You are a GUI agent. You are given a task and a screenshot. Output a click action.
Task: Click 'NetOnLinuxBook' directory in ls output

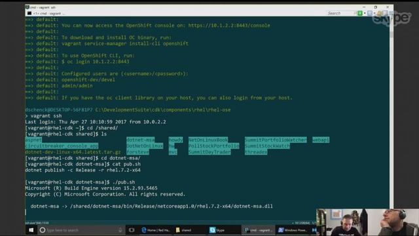[208, 140]
